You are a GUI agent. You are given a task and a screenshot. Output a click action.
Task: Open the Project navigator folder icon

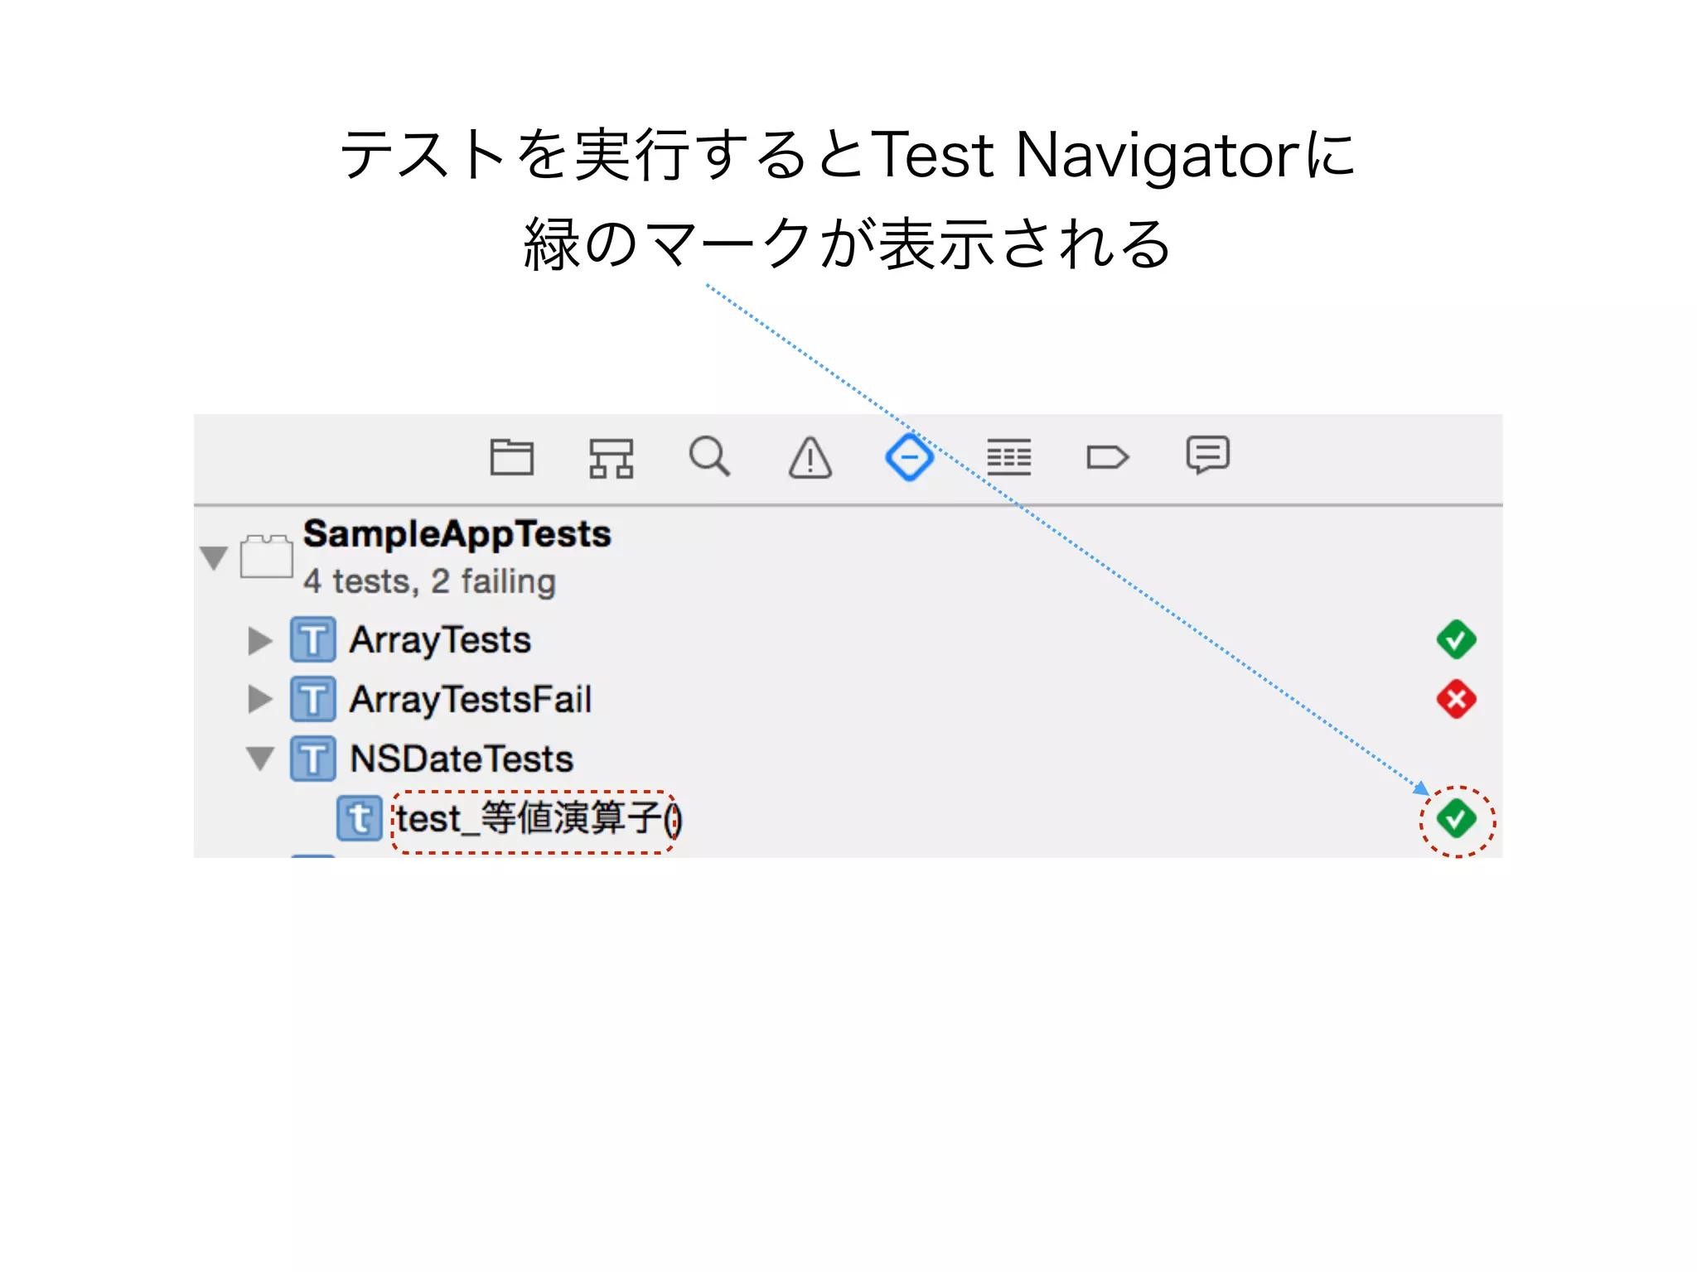pos(511,456)
